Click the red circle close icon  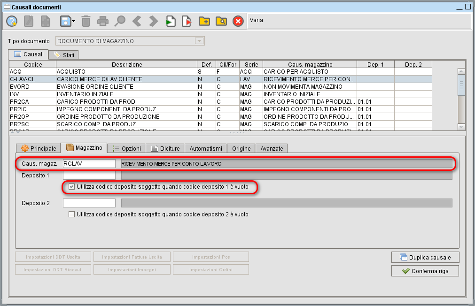238,21
